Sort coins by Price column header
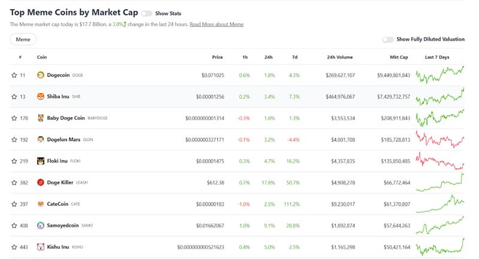479x259 pixels. click(x=217, y=57)
